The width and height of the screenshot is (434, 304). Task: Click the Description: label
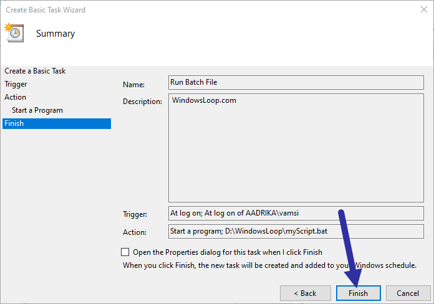[142, 102]
